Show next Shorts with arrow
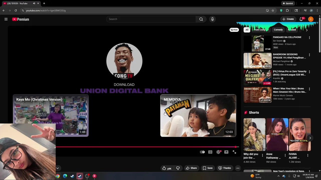The width and height of the screenshot is (321, 180). (x=310, y=138)
